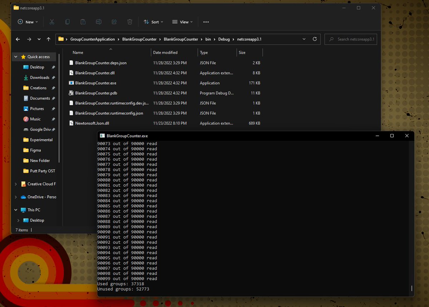This screenshot has height=307, width=429.
Task: Click the console window scrollbar thumb
Action: pyautogui.click(x=412, y=288)
